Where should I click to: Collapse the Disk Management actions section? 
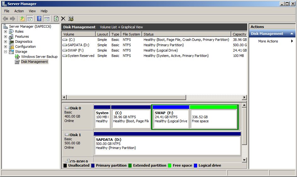point(292,34)
